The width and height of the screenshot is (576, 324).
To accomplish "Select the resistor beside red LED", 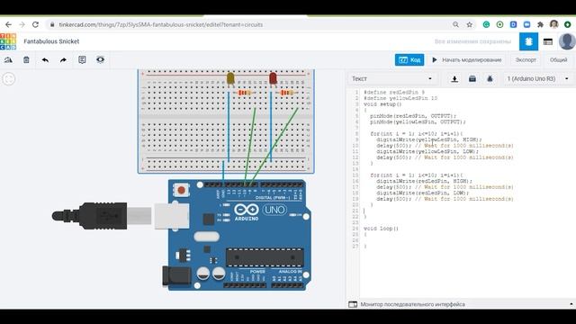I will tap(287, 93).
